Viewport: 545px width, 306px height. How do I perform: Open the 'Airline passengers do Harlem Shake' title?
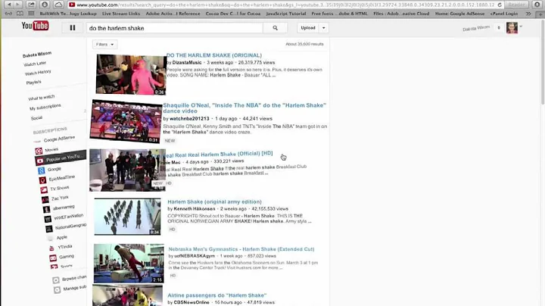point(217,295)
